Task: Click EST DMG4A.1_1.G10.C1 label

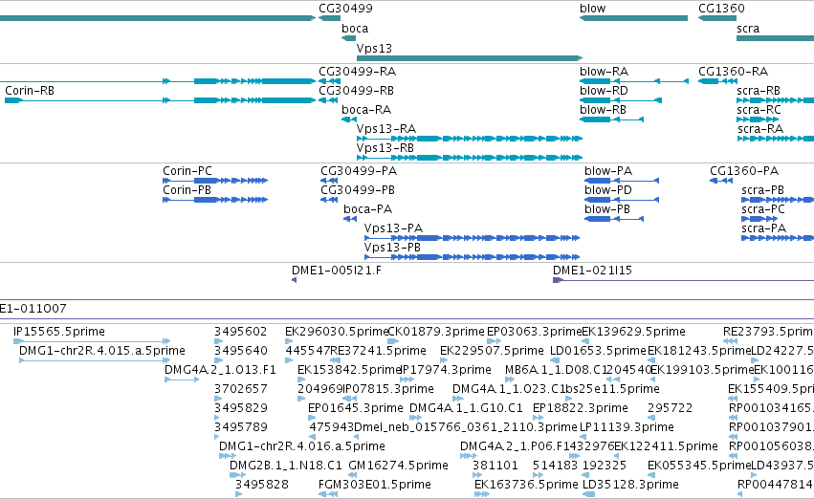Action: pos(466,409)
